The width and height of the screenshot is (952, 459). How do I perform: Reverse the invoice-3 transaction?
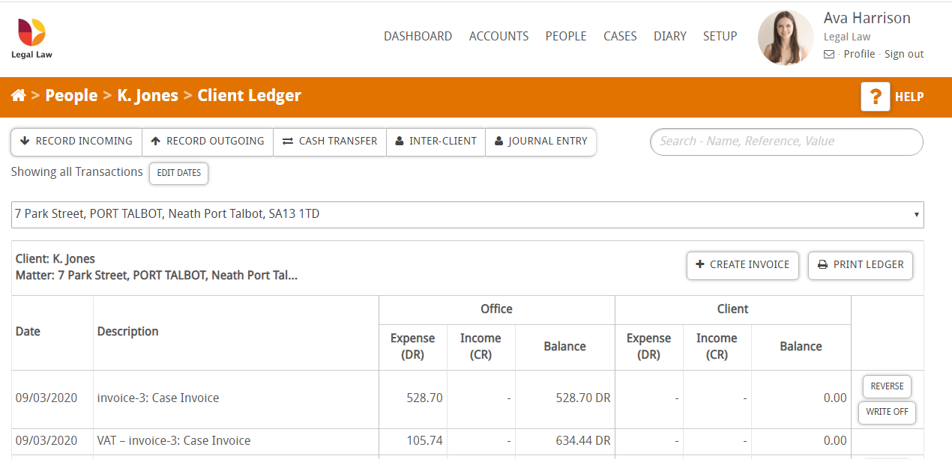coord(887,386)
